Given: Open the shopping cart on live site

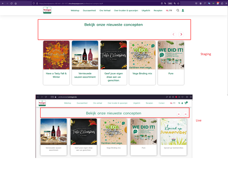Looking at the screenshot, I should click(186, 103).
